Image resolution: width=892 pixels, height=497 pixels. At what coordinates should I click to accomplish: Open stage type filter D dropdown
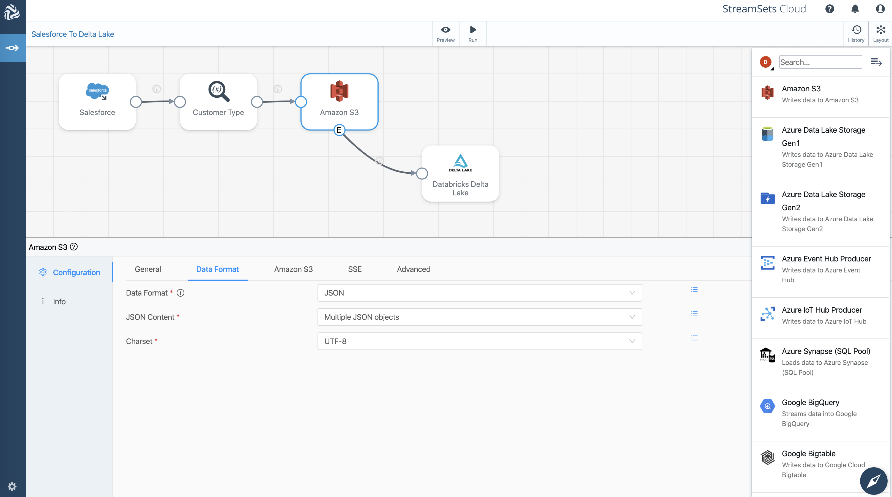(x=766, y=62)
